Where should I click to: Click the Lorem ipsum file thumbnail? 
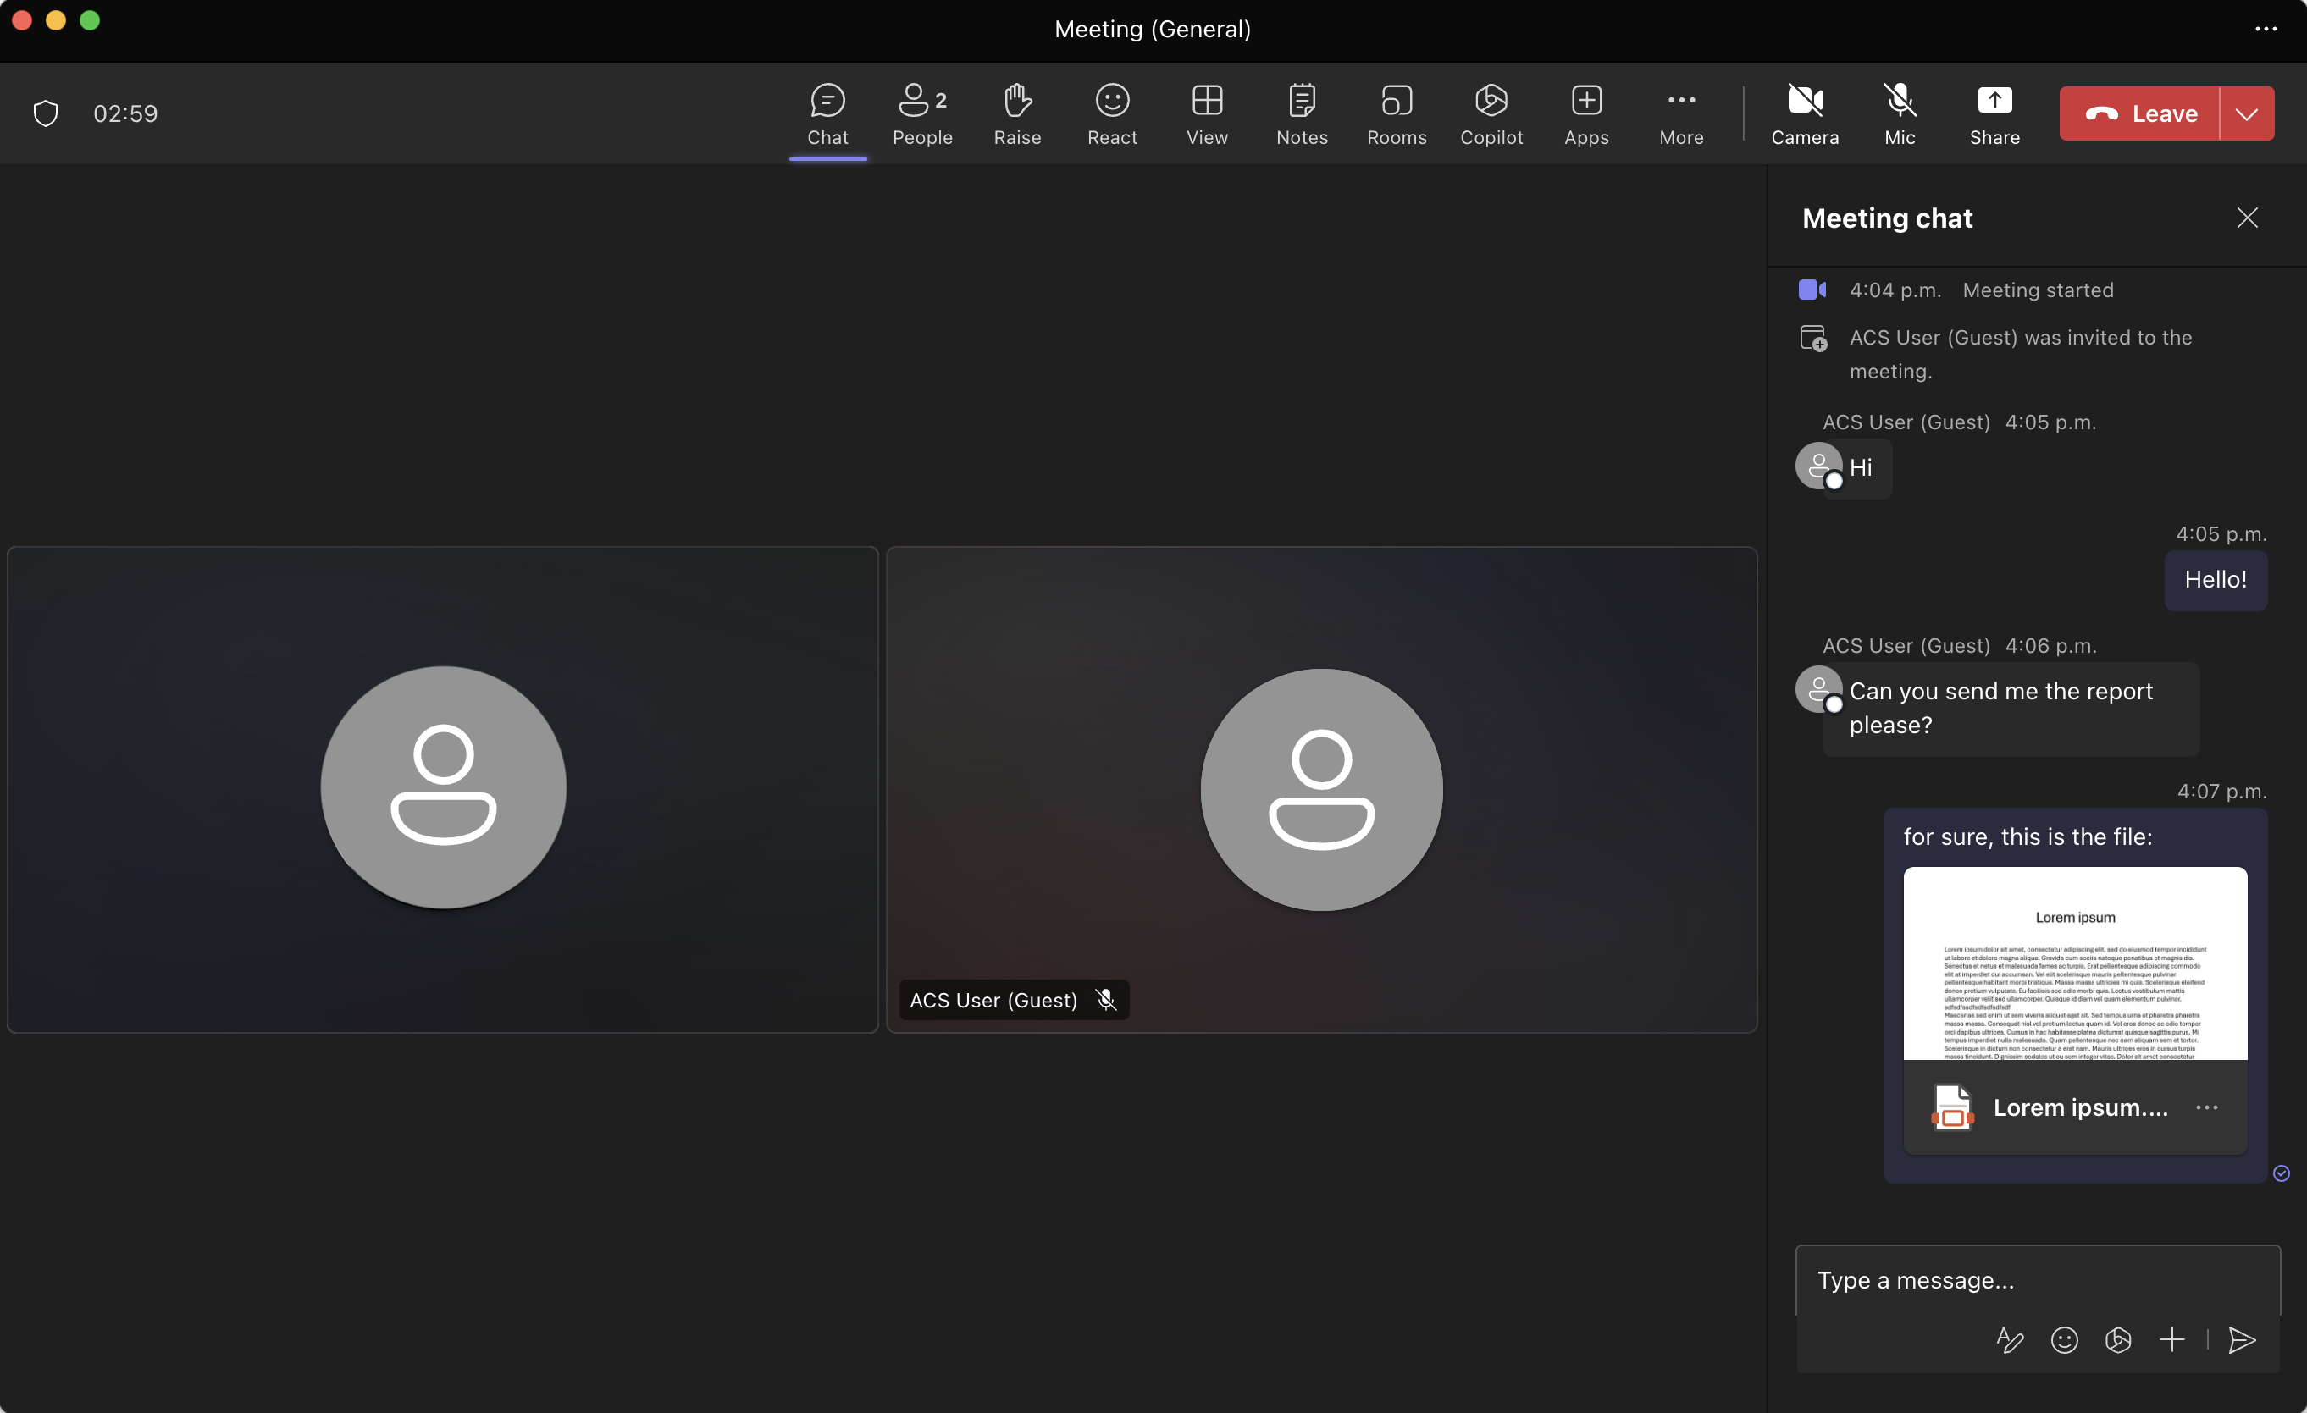(x=2075, y=962)
